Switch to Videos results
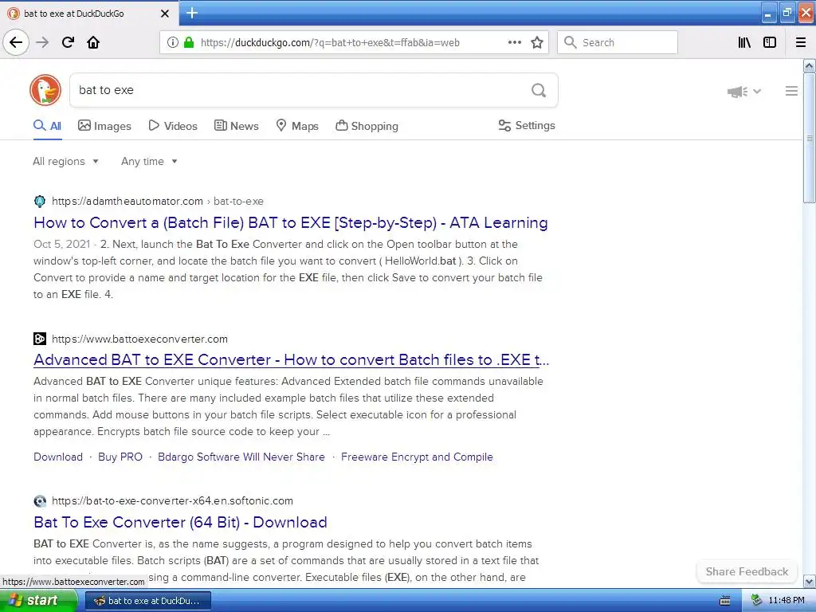This screenshot has height=612, width=816. pos(173,126)
